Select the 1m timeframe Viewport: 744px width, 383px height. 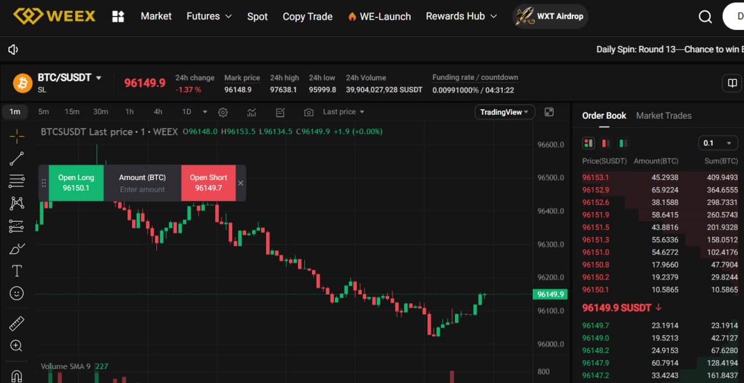point(15,112)
